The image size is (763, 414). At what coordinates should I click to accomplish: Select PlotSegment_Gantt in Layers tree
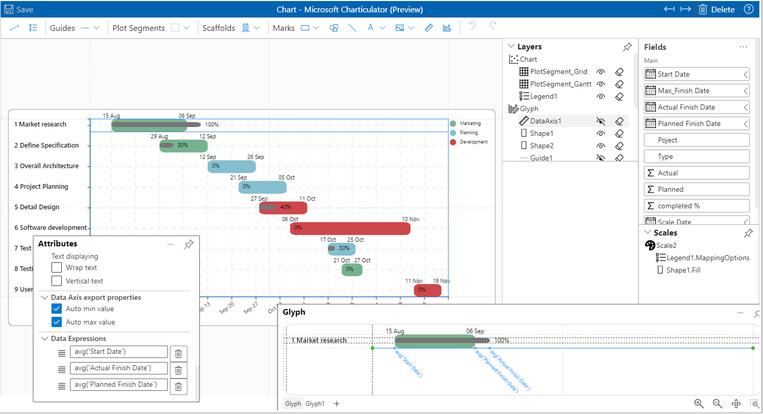pyautogui.click(x=561, y=84)
